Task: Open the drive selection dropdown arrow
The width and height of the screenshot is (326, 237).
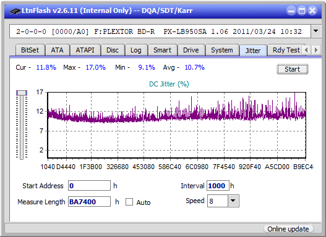Action: 316,31
